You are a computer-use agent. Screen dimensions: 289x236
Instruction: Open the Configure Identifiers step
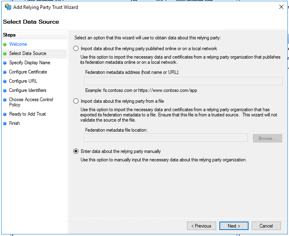[27, 90]
